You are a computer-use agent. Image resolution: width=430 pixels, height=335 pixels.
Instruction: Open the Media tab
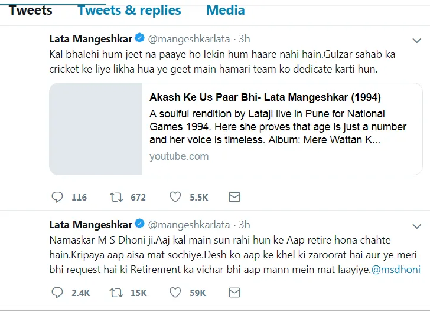click(x=226, y=11)
